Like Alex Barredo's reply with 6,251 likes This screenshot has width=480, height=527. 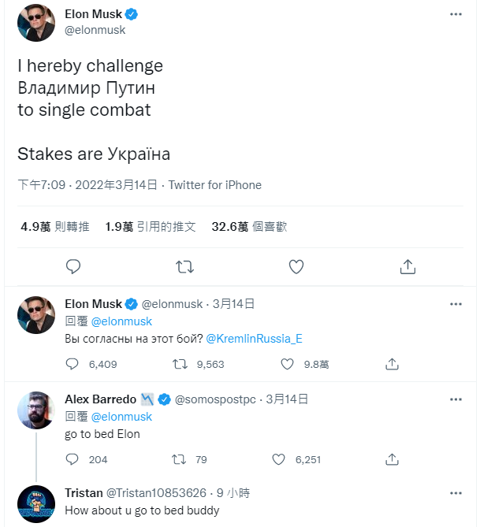point(277,460)
